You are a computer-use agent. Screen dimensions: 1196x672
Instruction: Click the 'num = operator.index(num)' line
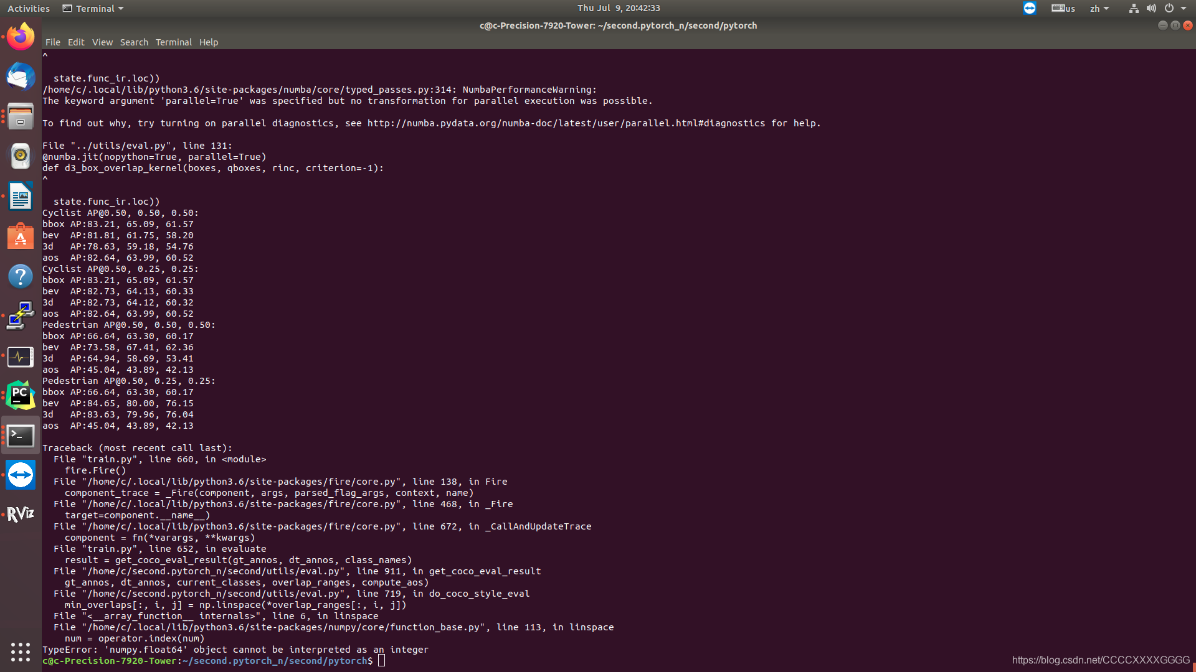(x=135, y=638)
